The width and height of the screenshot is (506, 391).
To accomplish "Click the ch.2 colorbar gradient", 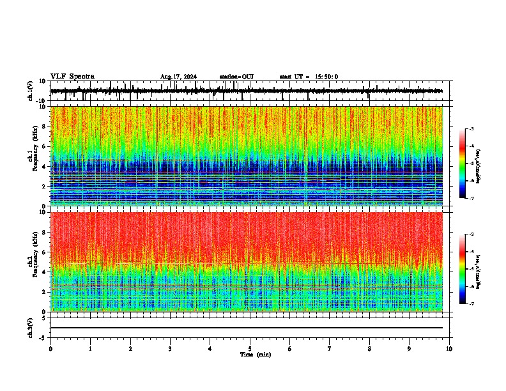I will (x=462, y=269).
